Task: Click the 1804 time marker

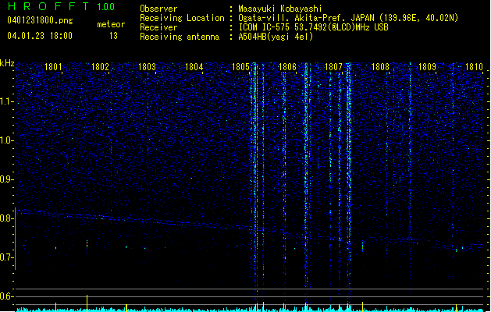Action: click(x=194, y=66)
